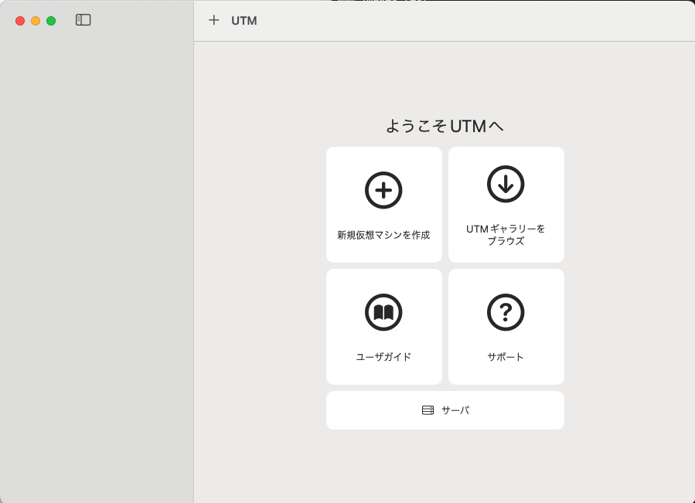Open UTM ギャラリーをブラウズ
The width and height of the screenshot is (695, 503).
click(x=506, y=204)
